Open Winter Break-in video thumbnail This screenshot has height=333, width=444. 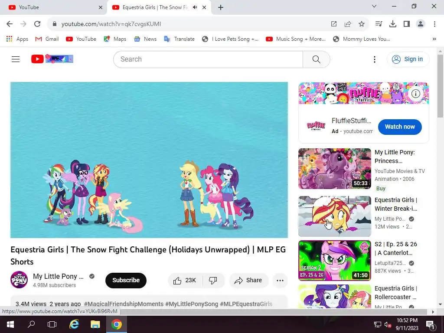[x=334, y=216]
